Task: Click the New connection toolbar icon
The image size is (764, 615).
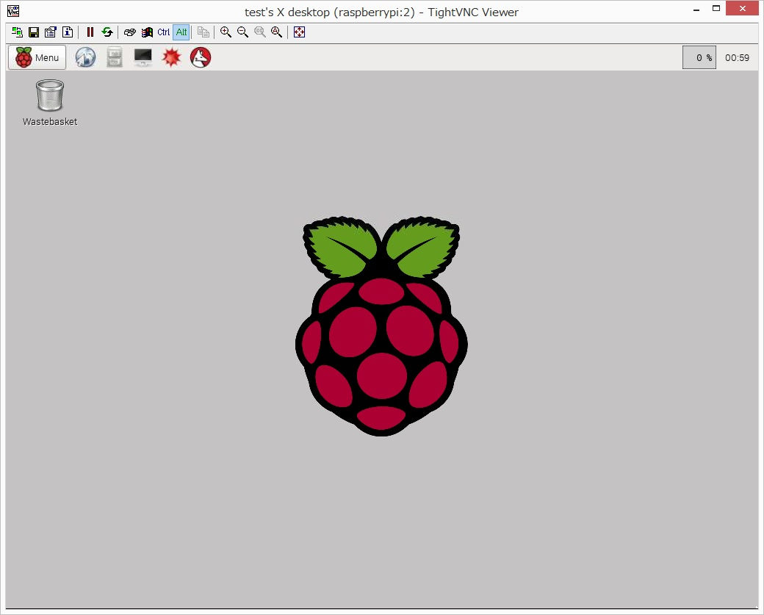Action: tap(18, 32)
